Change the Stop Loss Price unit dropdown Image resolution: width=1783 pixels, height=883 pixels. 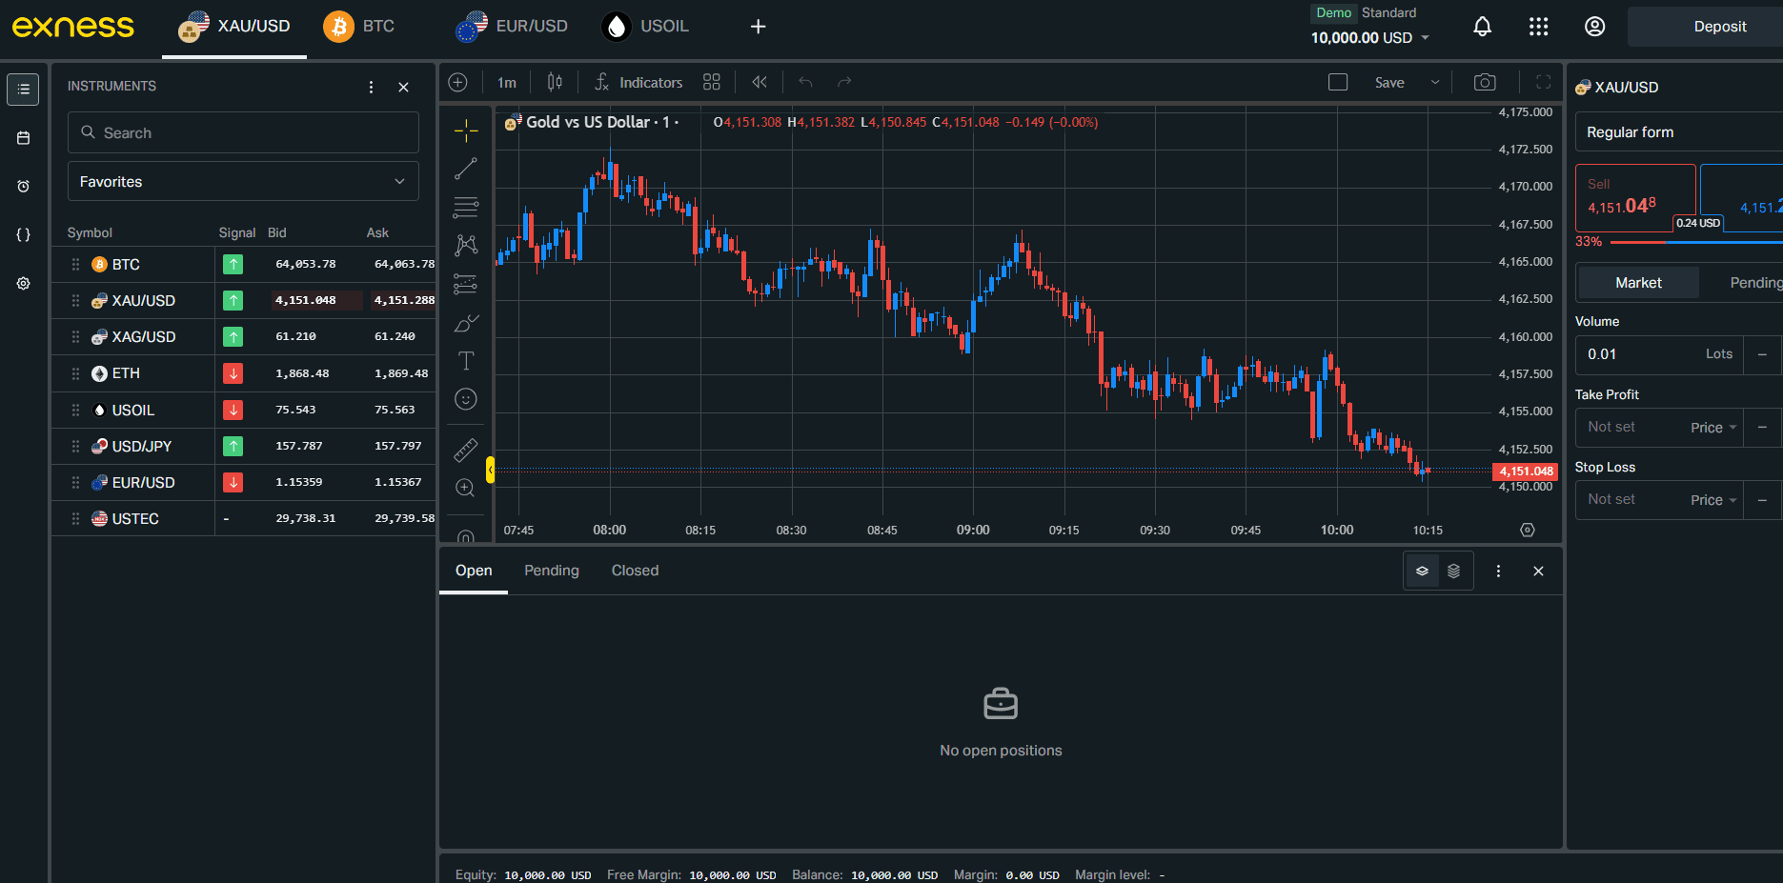click(x=1713, y=500)
